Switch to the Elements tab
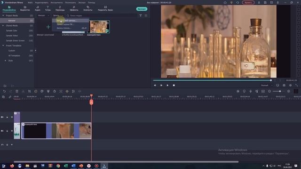The height and width of the screenshot is (169, 301). coord(88,8)
